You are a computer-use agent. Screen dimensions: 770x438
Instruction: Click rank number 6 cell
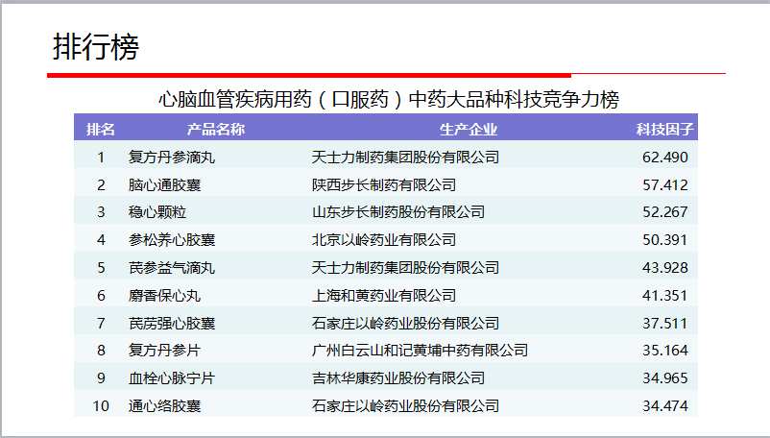(x=101, y=296)
